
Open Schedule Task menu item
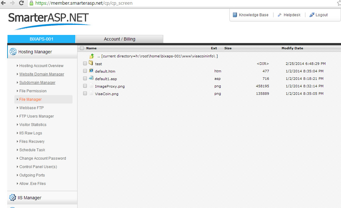(x=32, y=150)
